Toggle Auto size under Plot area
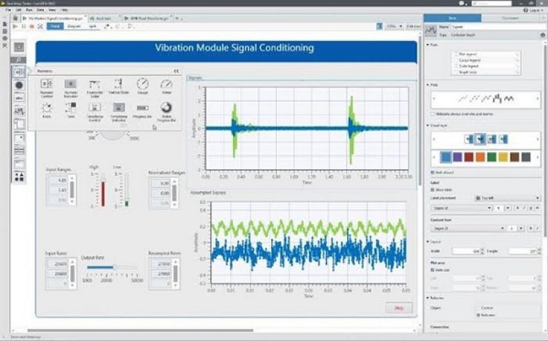The height and width of the screenshot is (341, 548). point(434,270)
